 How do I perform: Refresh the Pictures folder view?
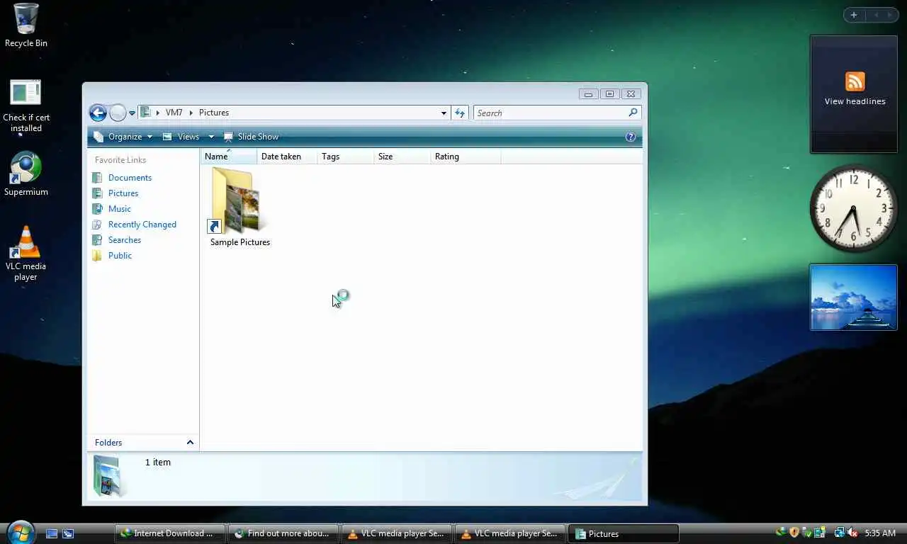click(460, 113)
